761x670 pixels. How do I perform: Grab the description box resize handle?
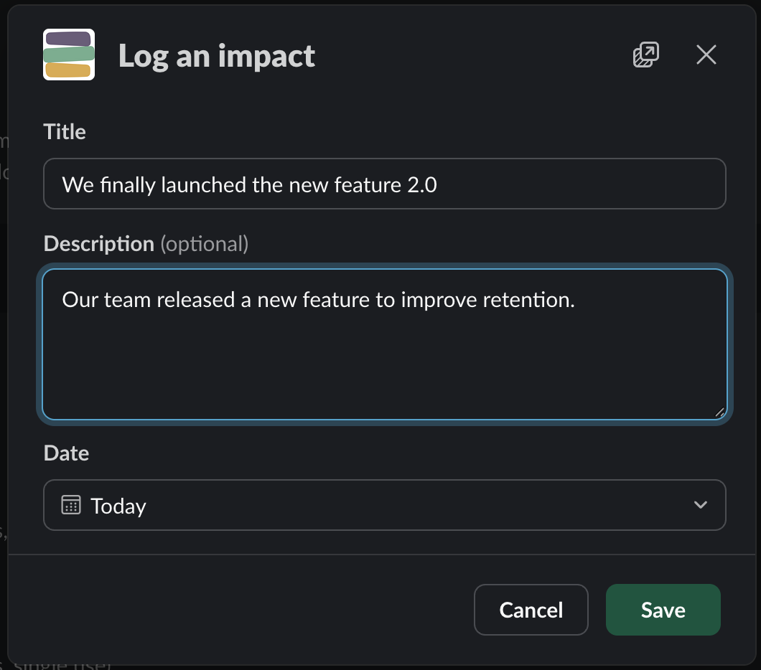(x=720, y=412)
